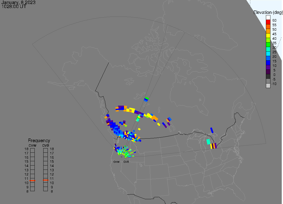The image size is (283, 204).
Task: Click the gray radar station dot above the cvw label
Action: pos(122,157)
